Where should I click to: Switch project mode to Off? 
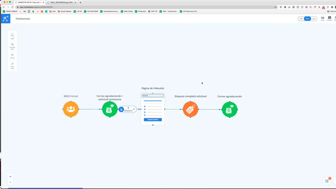[x=301, y=19]
